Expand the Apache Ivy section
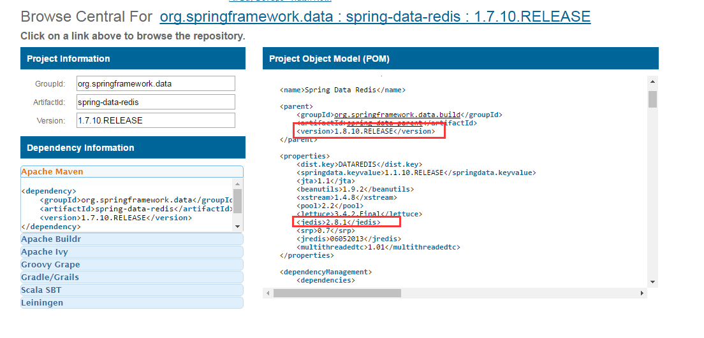This screenshot has width=704, height=338. pos(132,251)
